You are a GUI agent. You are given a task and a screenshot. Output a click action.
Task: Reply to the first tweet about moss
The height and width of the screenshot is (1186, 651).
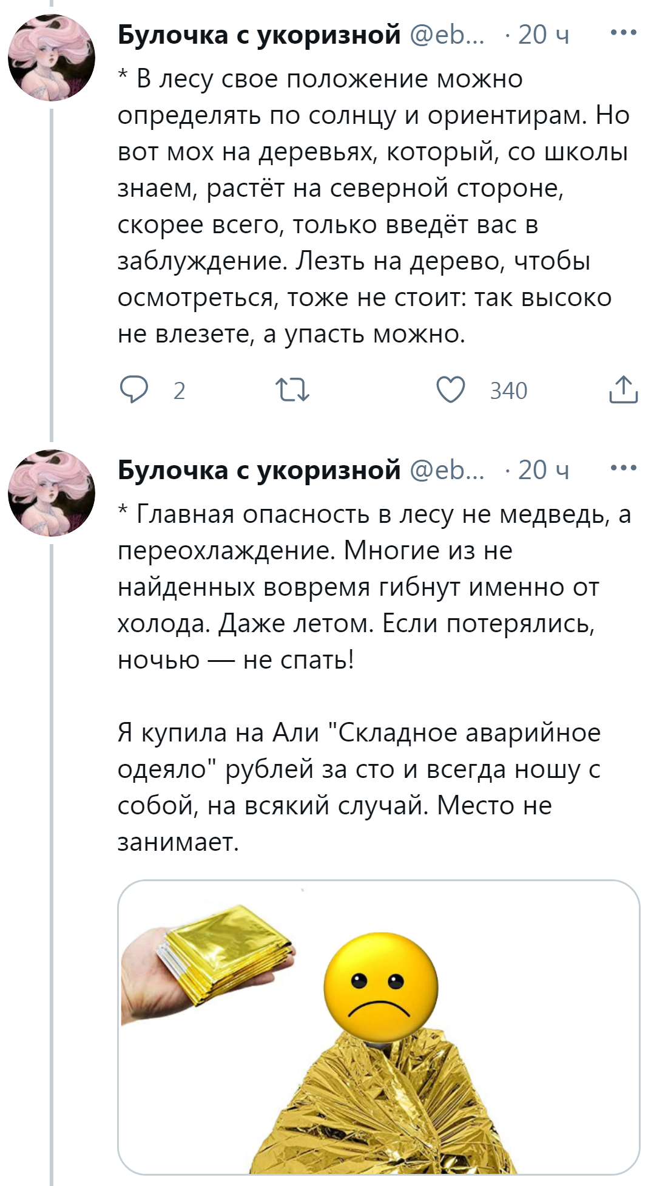pos(134,390)
